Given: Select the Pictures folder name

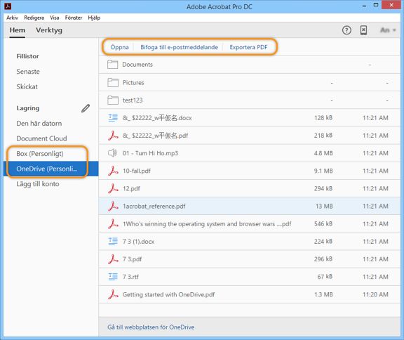Looking at the screenshot, I should click(x=133, y=83).
